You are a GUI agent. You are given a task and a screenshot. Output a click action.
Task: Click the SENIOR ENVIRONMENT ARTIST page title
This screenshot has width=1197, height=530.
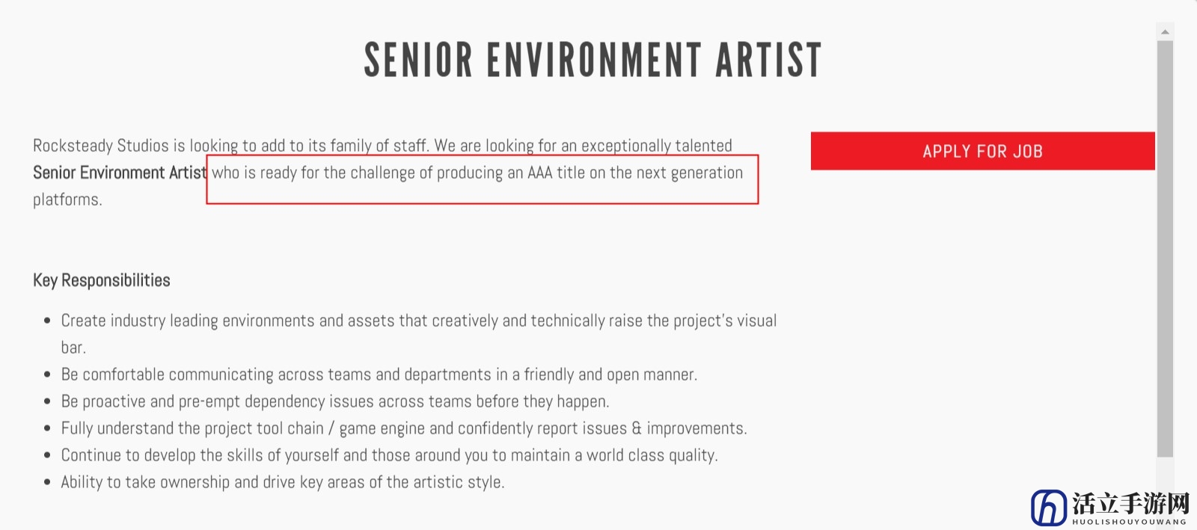pos(593,61)
